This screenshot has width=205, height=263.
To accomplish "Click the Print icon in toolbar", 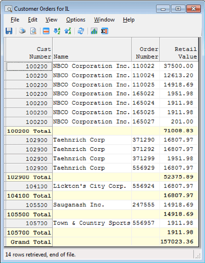I will (22, 31).
